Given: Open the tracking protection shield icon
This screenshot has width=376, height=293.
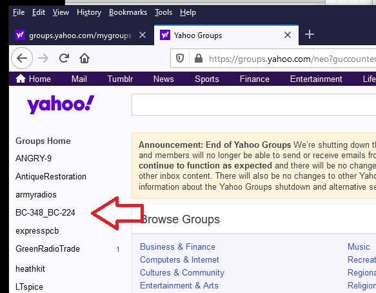Looking at the screenshot, I should click(x=180, y=58).
